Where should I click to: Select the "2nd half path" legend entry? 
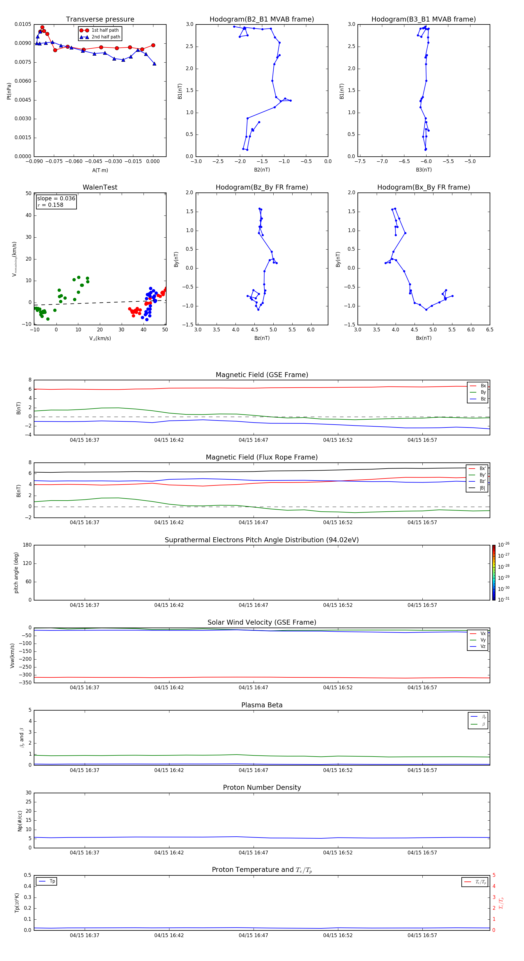tap(100, 37)
